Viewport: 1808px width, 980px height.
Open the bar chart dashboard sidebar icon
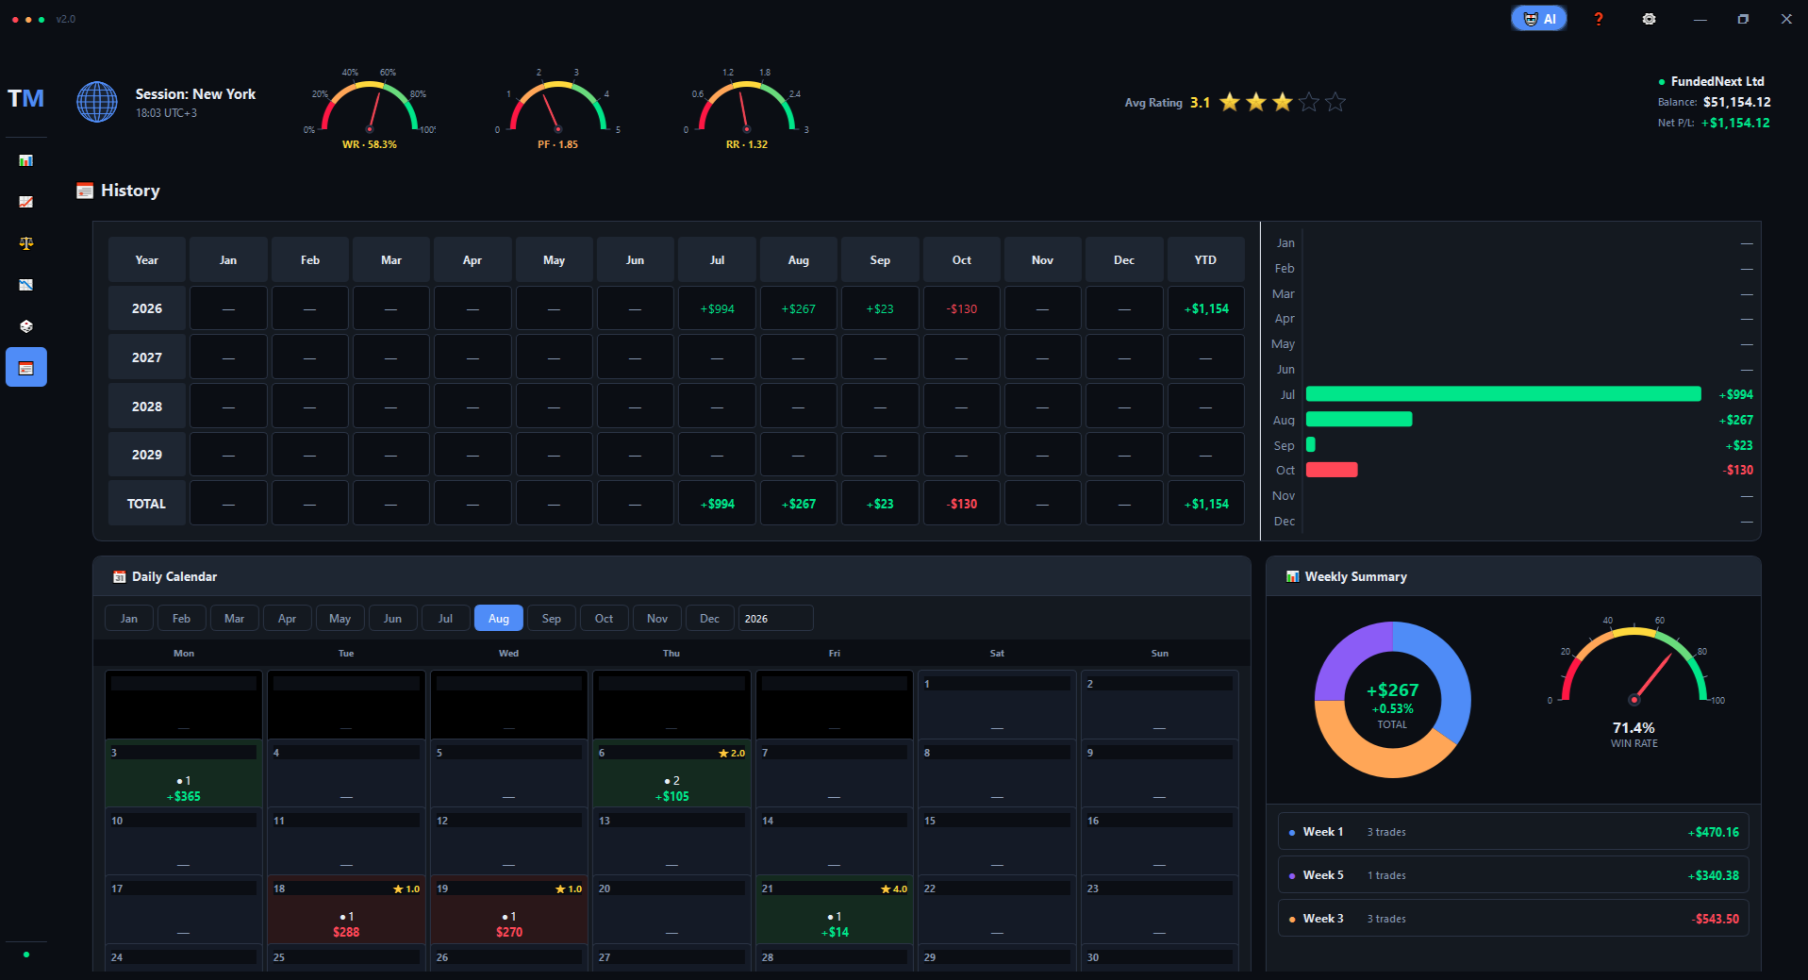click(x=26, y=160)
